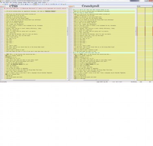This screenshot has height=146, width=153.
Task: Open the Plugins menu
Action: [x=39, y=2]
